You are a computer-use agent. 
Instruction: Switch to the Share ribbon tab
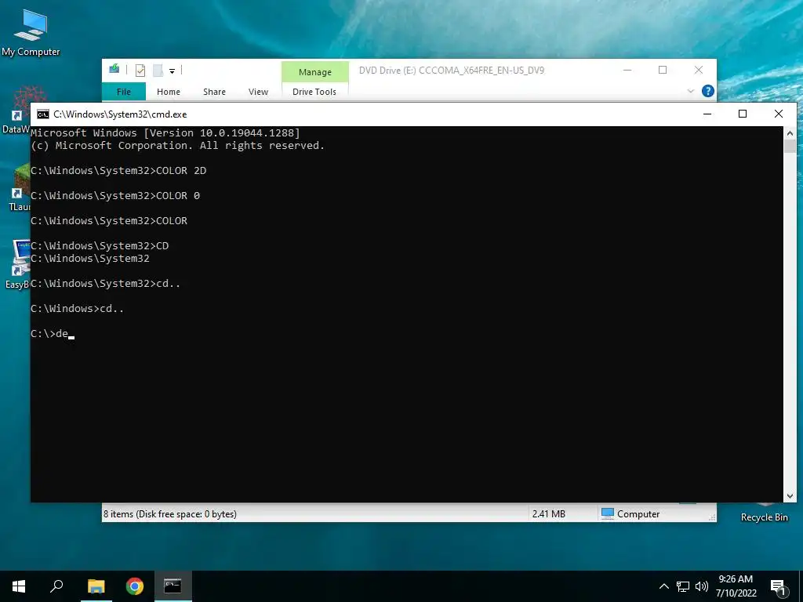[214, 92]
